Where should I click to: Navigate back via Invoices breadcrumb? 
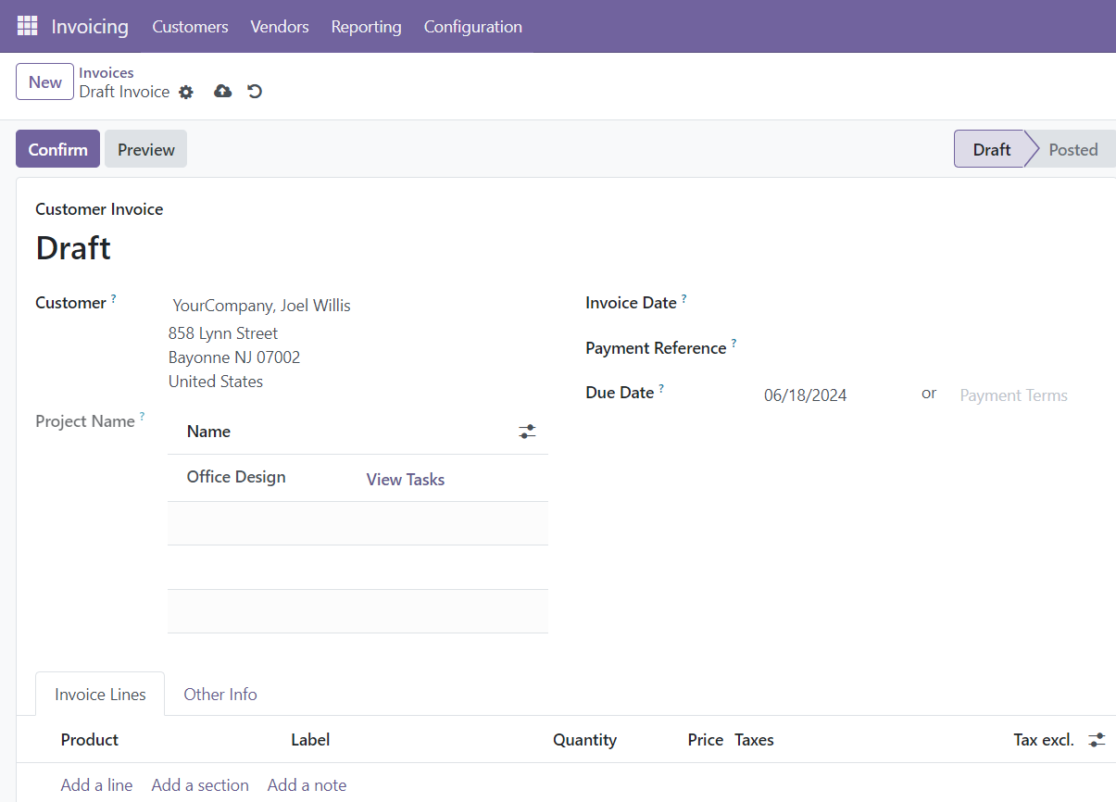click(107, 72)
